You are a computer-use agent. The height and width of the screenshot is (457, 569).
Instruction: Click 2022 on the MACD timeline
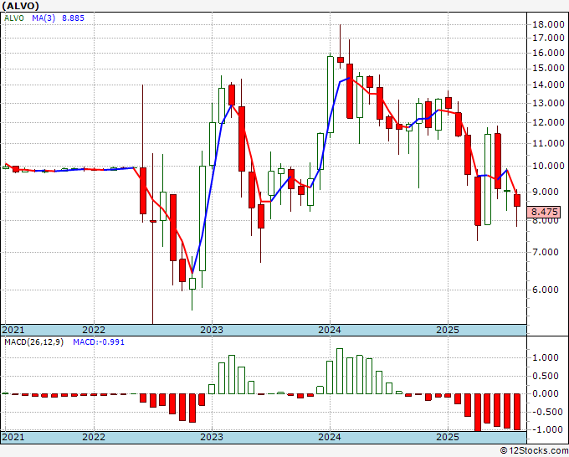tap(94, 437)
